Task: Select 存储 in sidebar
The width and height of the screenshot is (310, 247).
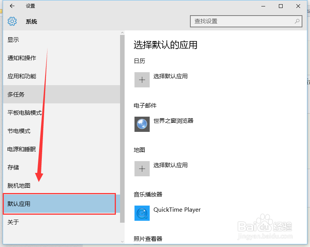Action: pos(62,167)
